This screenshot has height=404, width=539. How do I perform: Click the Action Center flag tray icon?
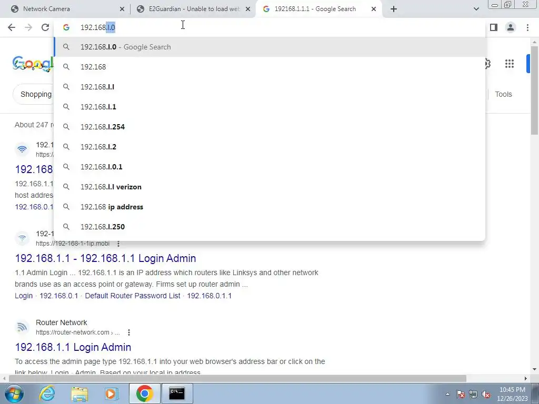point(461,394)
